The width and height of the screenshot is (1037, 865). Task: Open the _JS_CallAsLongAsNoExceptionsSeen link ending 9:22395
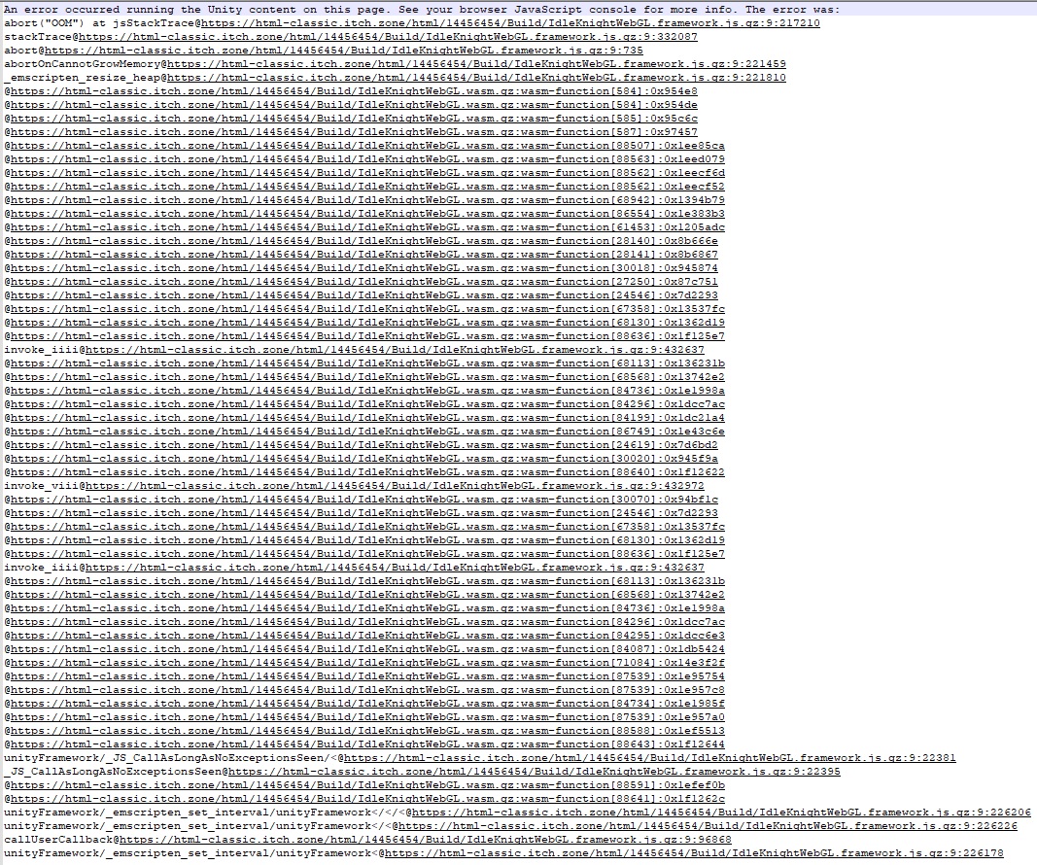pyautogui.click(x=535, y=772)
